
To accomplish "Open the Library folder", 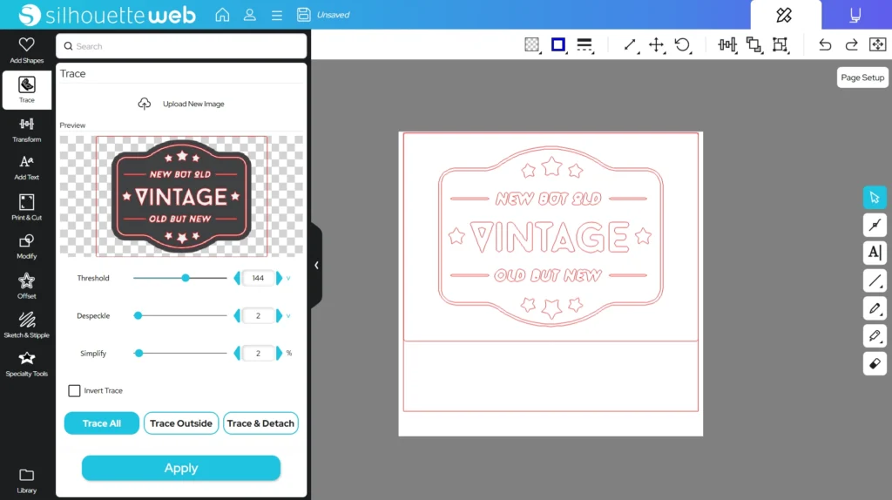I will coord(26,479).
